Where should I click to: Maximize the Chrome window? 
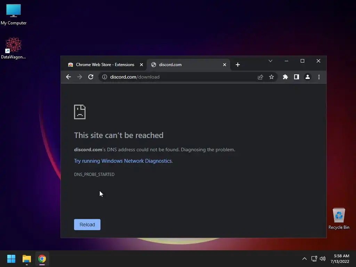click(302, 61)
